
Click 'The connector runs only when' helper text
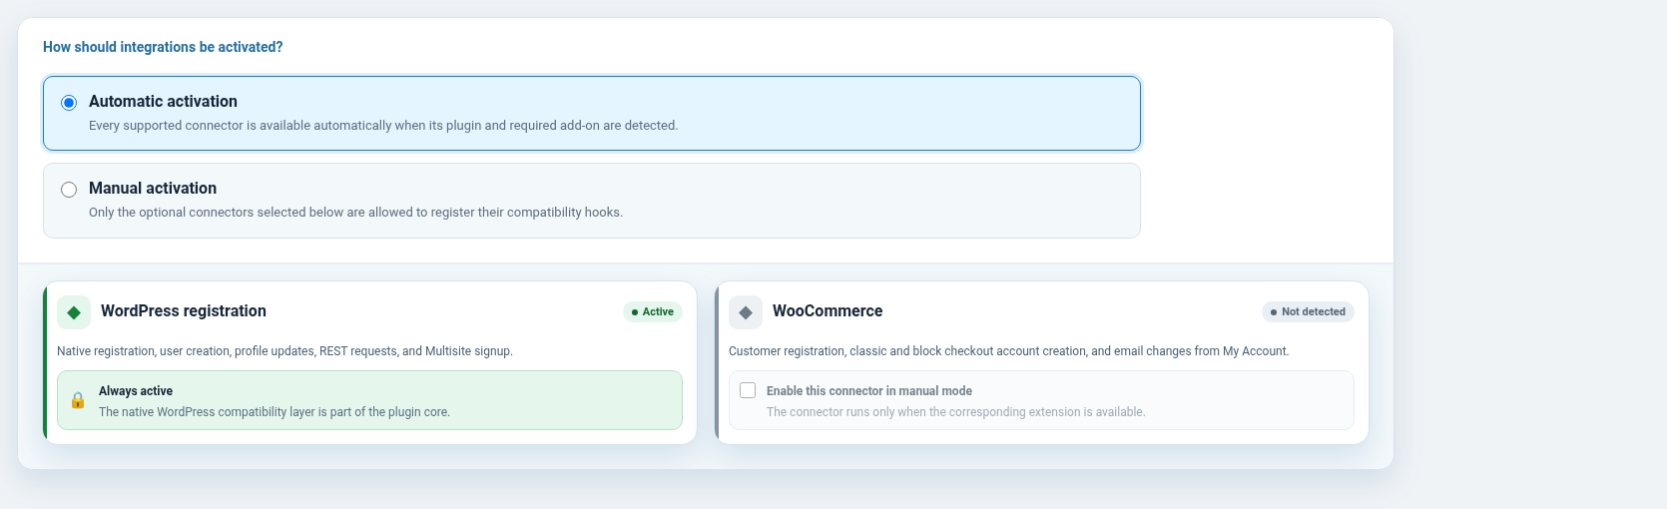click(x=955, y=412)
